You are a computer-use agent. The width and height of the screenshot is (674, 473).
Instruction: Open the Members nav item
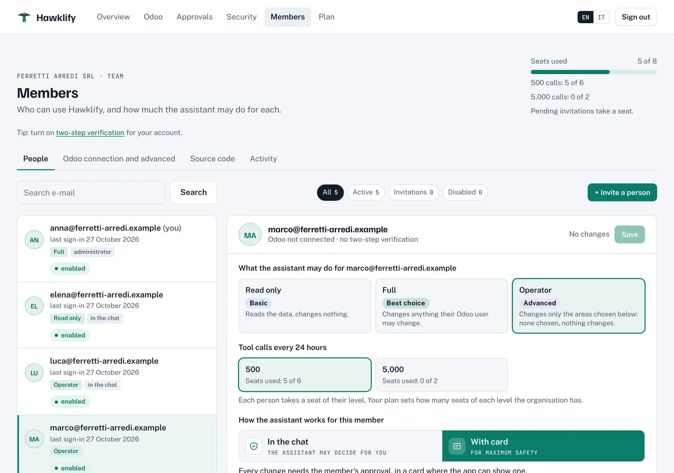[x=288, y=17]
